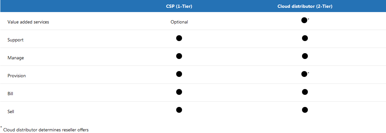The height and width of the screenshot is (133, 386).
Task: Click the Value added services dot for Cloud distributor
Action: pos(304,20)
